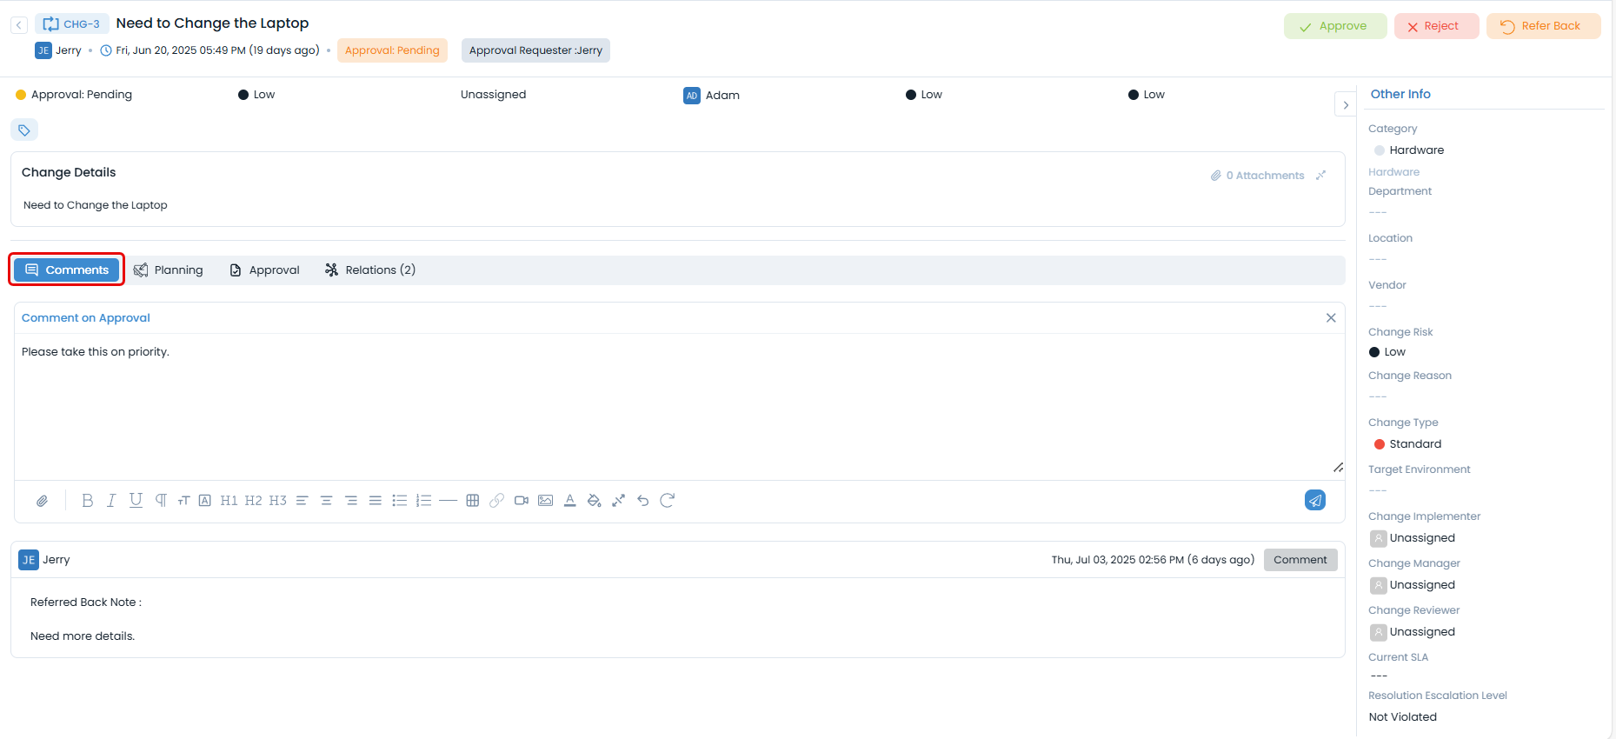Open the Relations (2) tab
Screen dimensions: 1616x739
tap(370, 270)
